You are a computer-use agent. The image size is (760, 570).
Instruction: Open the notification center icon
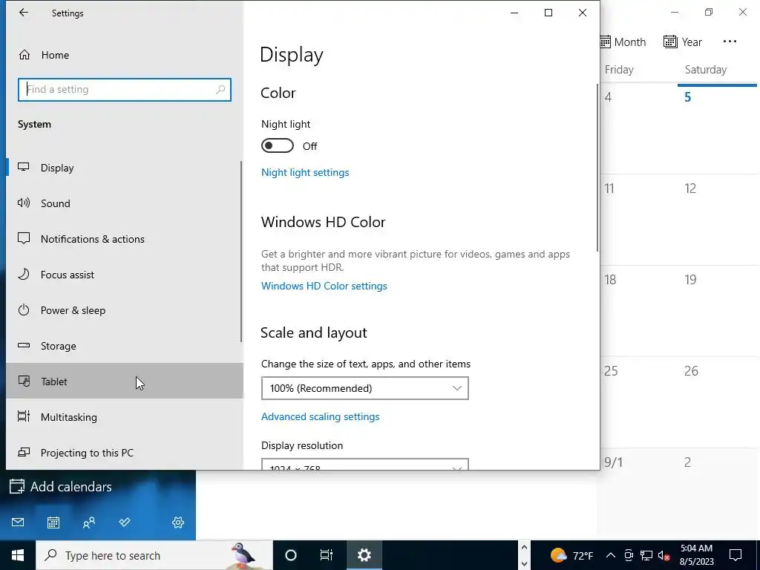pyautogui.click(x=736, y=555)
